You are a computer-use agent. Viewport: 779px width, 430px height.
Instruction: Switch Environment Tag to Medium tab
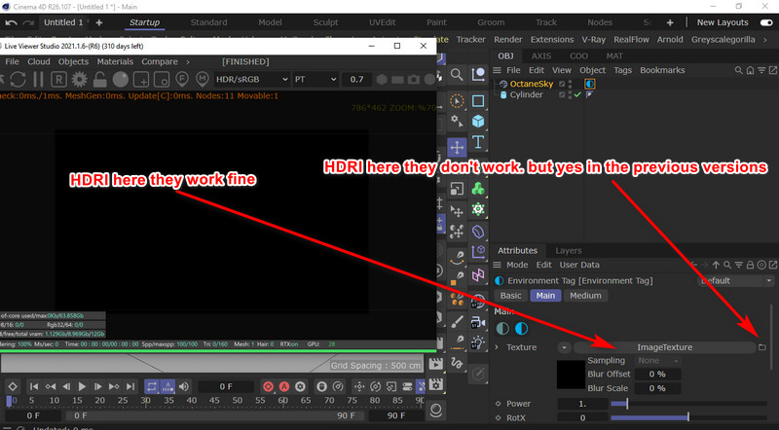(x=585, y=296)
